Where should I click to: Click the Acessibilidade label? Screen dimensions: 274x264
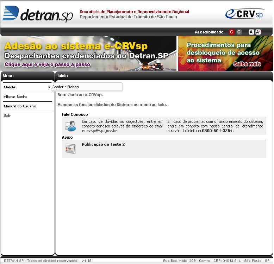(x=210, y=32)
